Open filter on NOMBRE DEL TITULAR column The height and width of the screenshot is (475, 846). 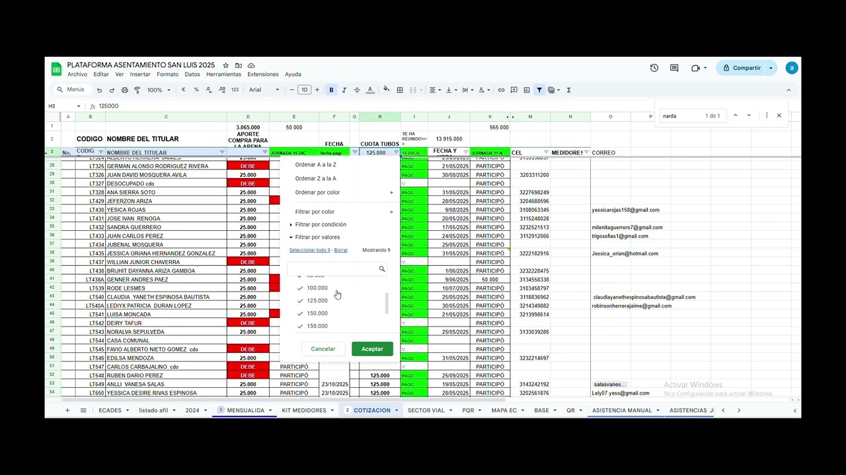(222, 152)
